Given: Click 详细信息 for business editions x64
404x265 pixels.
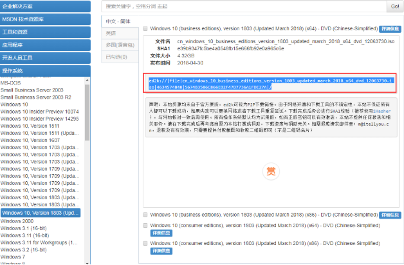Looking at the screenshot, I should [x=389, y=30].
